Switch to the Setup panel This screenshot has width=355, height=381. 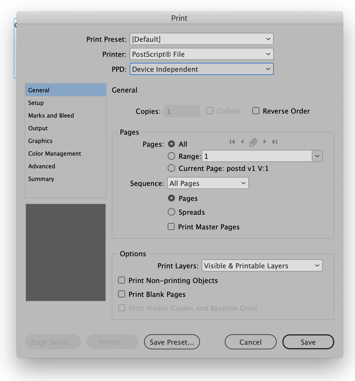[66, 103]
